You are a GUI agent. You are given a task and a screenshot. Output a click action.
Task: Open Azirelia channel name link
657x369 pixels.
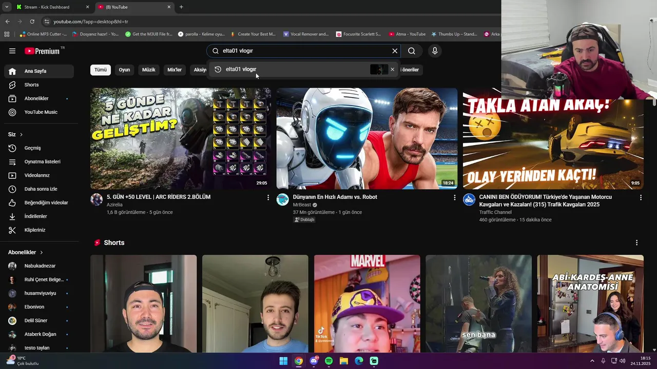(114, 204)
